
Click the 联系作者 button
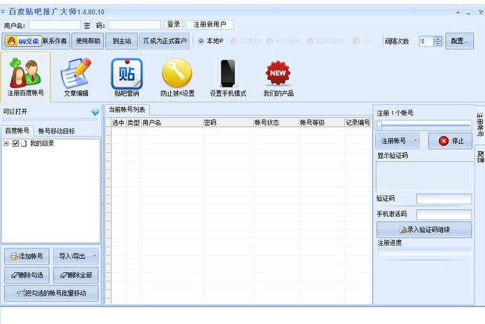[x=55, y=41]
